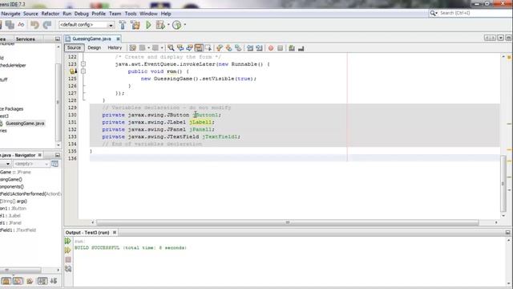Open the Navigate menu
The height and width of the screenshot is (289, 513).
click(10, 14)
